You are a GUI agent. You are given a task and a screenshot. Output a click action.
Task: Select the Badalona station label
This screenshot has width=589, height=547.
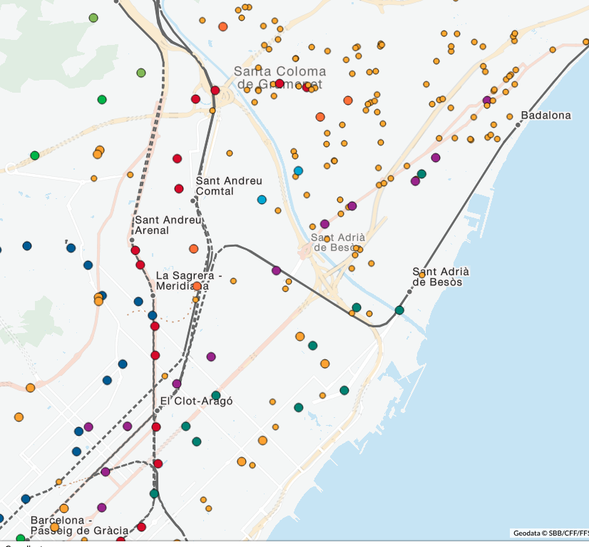[546, 116]
